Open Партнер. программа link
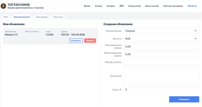The width and height of the screenshot is (202, 107). [173, 6]
